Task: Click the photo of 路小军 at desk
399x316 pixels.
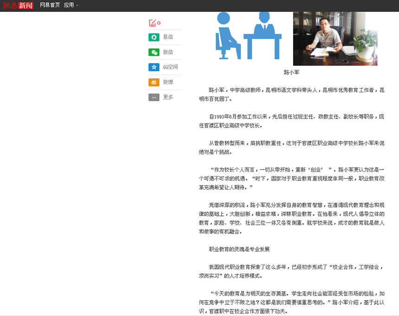Action: point(335,38)
